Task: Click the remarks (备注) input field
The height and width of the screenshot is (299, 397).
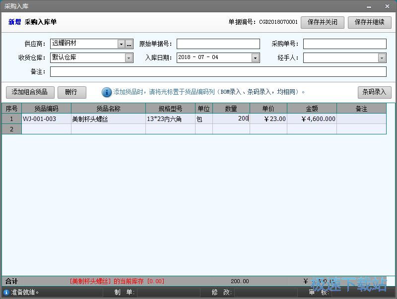Action: (218, 71)
